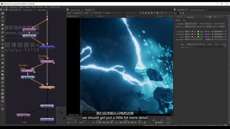
Task: Open the File menu
Action: pos(3,7)
